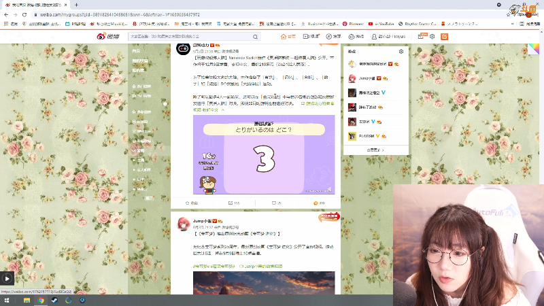
Task: Click the browser forward arrow
Action: (x=15, y=14)
